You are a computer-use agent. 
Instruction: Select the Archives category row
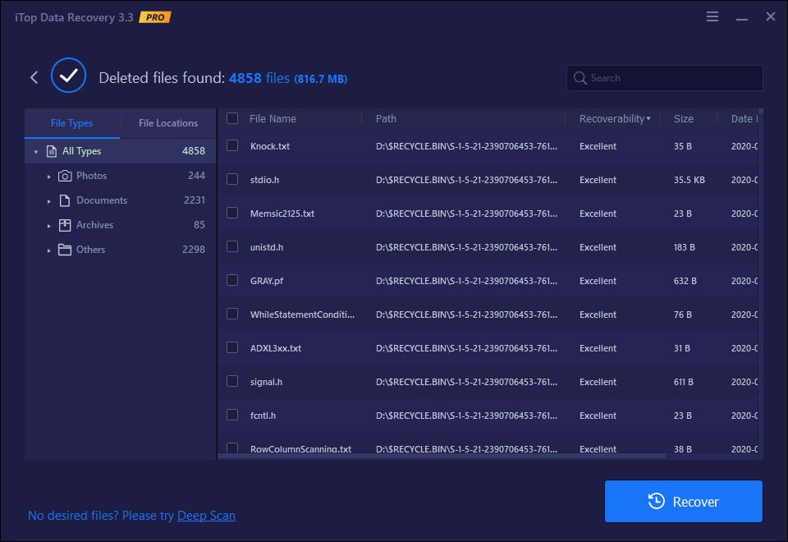click(x=121, y=225)
